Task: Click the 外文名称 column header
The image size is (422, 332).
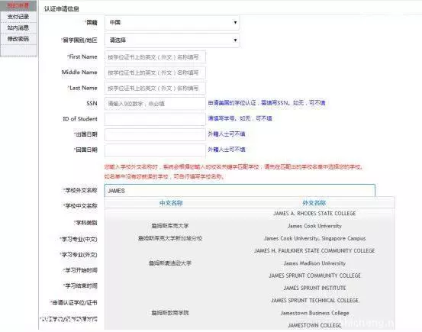Action: coord(314,203)
